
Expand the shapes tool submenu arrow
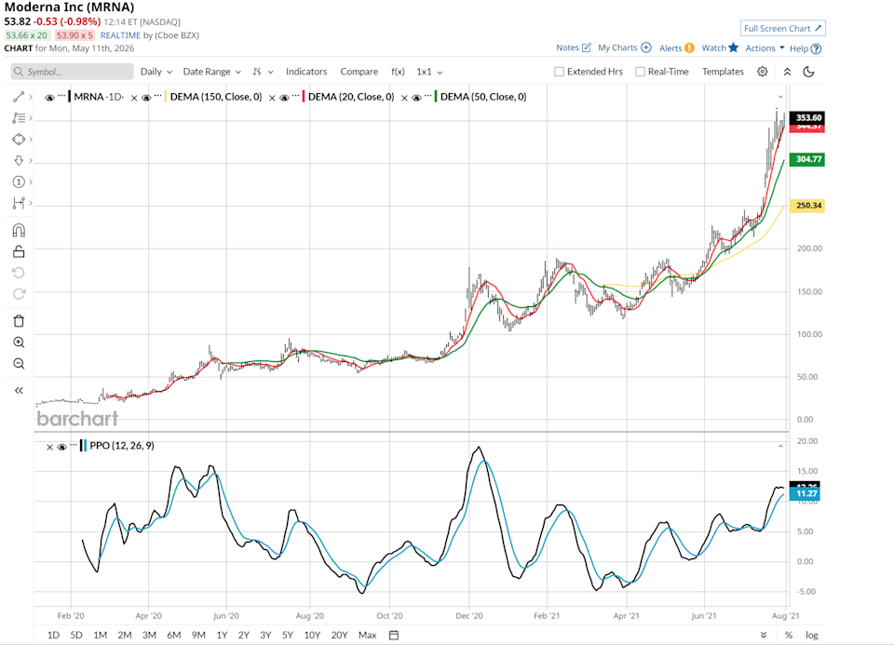pyautogui.click(x=31, y=139)
